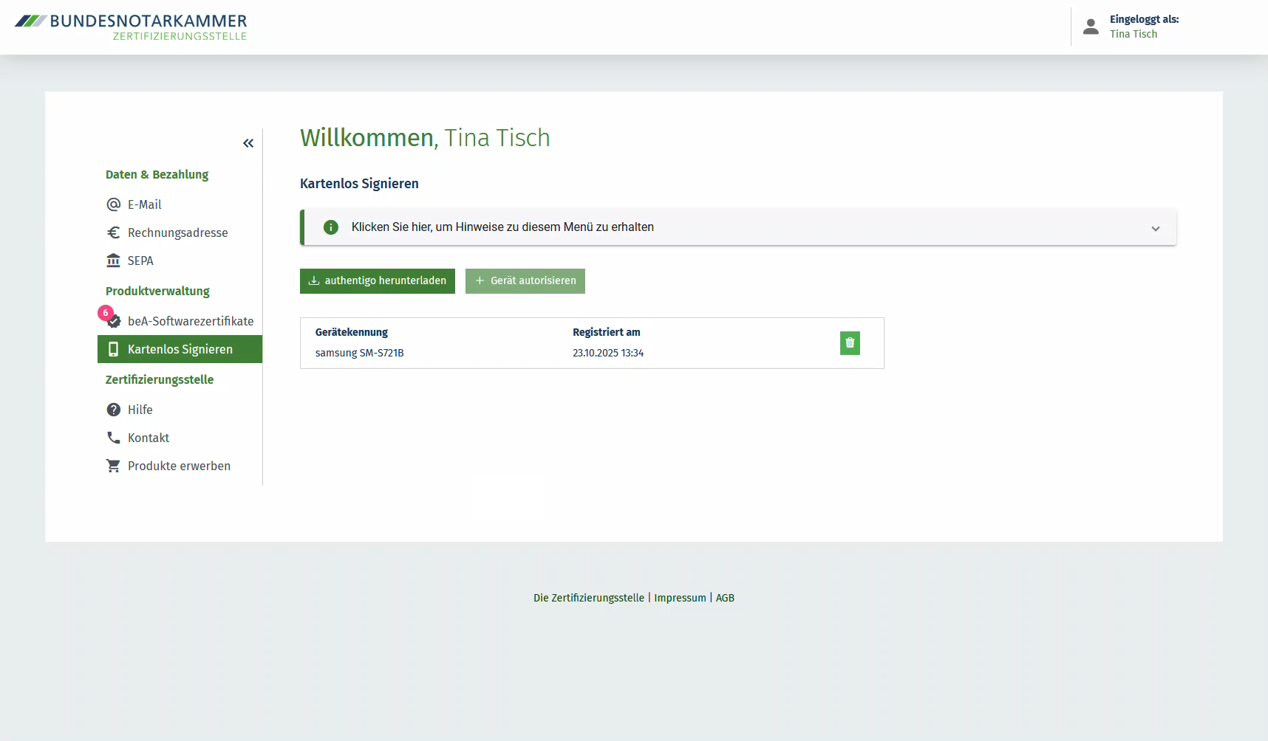The image size is (1268, 741).
Task: Open Rechnungsadresse in sidebar
Action: [177, 232]
